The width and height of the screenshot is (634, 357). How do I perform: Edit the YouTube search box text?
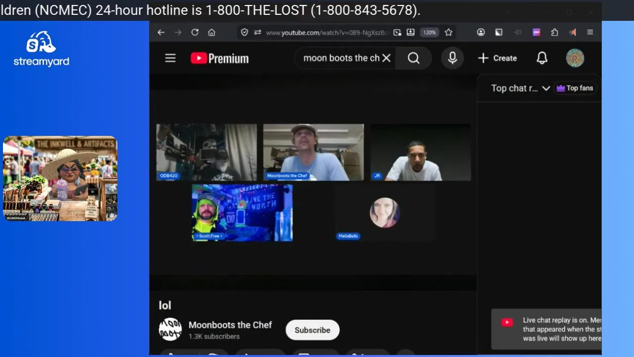point(341,58)
